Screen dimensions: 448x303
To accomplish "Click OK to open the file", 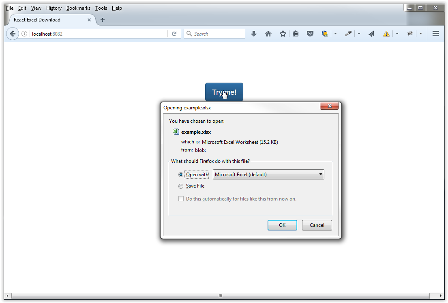I will [282, 225].
